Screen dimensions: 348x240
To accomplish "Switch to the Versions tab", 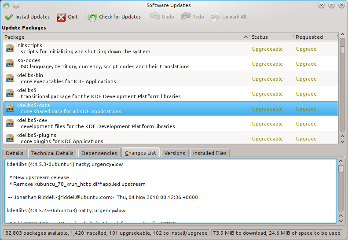I will click(x=175, y=153).
